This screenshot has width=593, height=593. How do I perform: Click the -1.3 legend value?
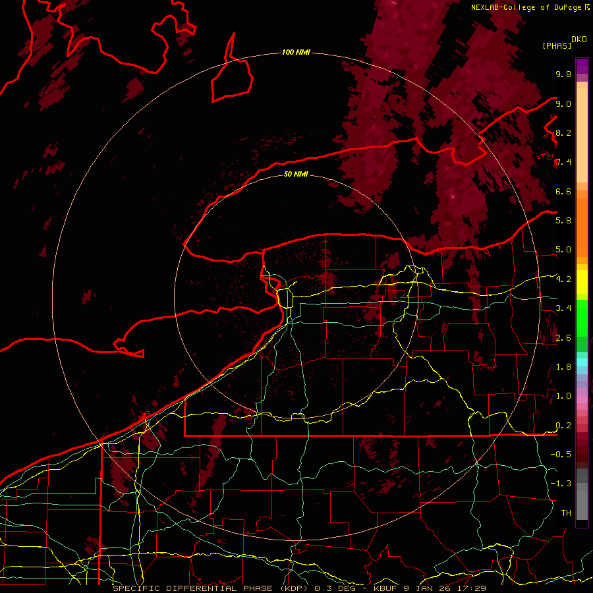click(x=561, y=484)
